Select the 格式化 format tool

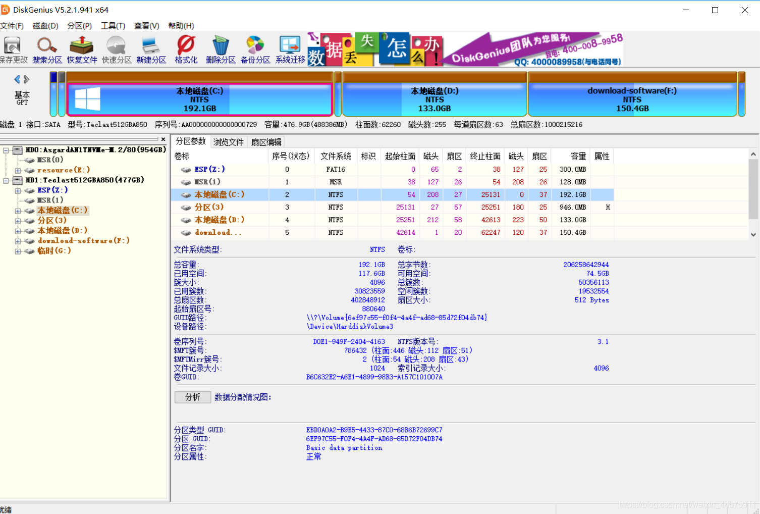(x=185, y=48)
